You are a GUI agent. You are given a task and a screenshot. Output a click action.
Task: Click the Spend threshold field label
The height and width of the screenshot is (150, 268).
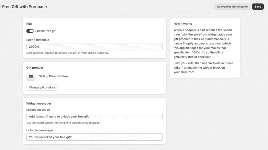[x=38, y=40]
